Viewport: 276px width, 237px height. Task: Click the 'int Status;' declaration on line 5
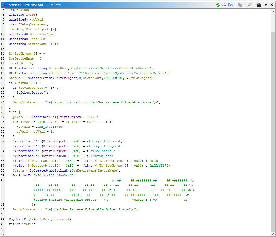[x=19, y=10]
